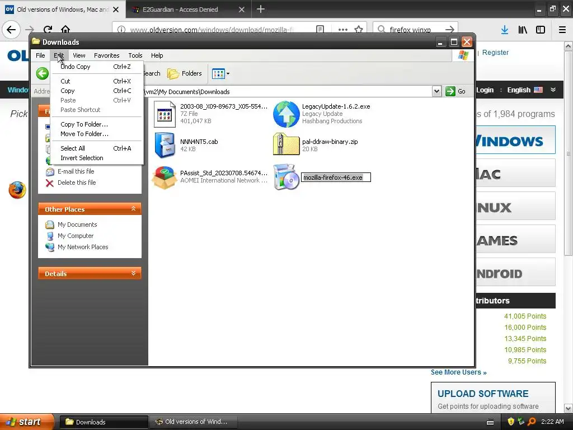573x430 pixels.
Task: Expand the English language chevron
Action: click(553, 90)
